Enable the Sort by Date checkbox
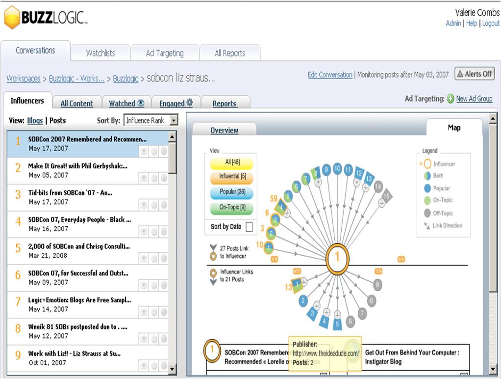Image resolution: width=501 pixels, height=379 pixels. pyautogui.click(x=249, y=227)
